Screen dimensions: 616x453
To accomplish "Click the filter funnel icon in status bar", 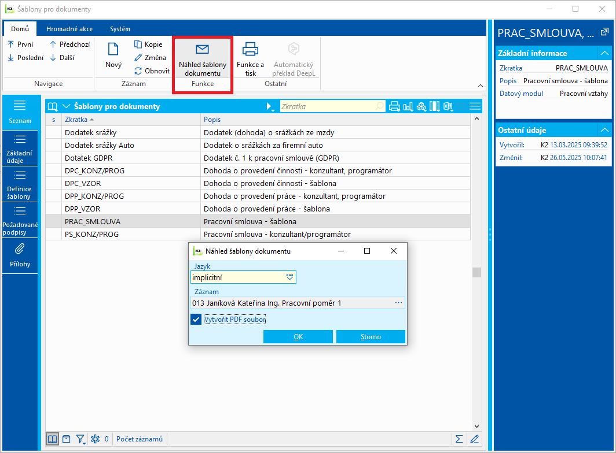I will click(80, 439).
